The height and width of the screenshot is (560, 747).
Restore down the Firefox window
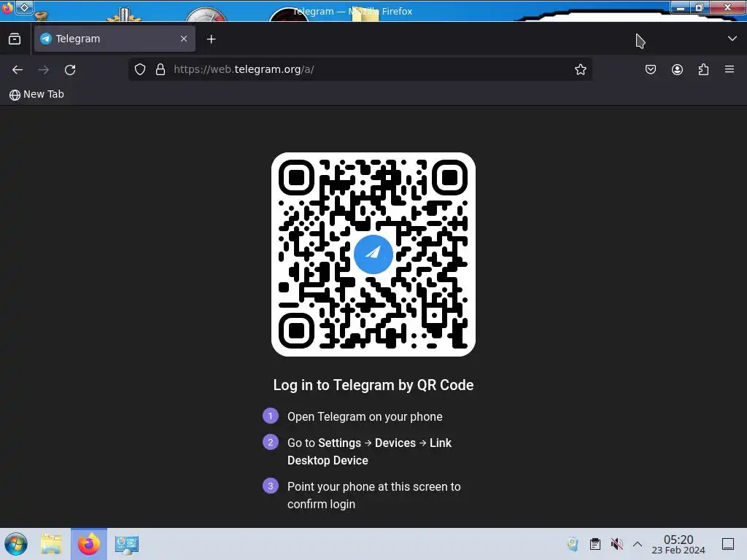click(x=700, y=7)
